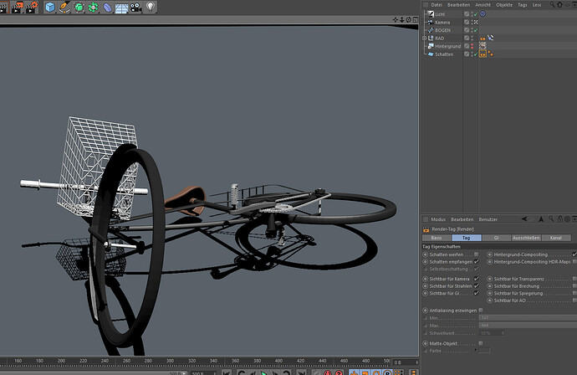Add a Light object using bulb icon

tap(151, 7)
